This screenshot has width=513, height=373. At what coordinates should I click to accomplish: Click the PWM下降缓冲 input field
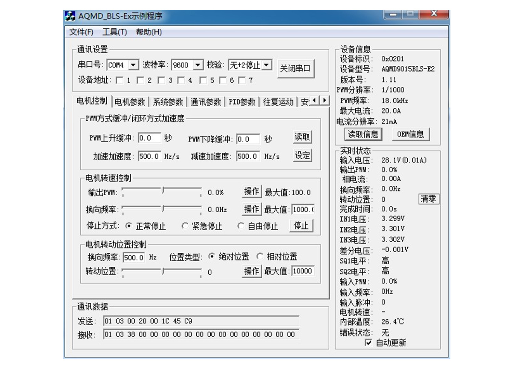(248, 139)
